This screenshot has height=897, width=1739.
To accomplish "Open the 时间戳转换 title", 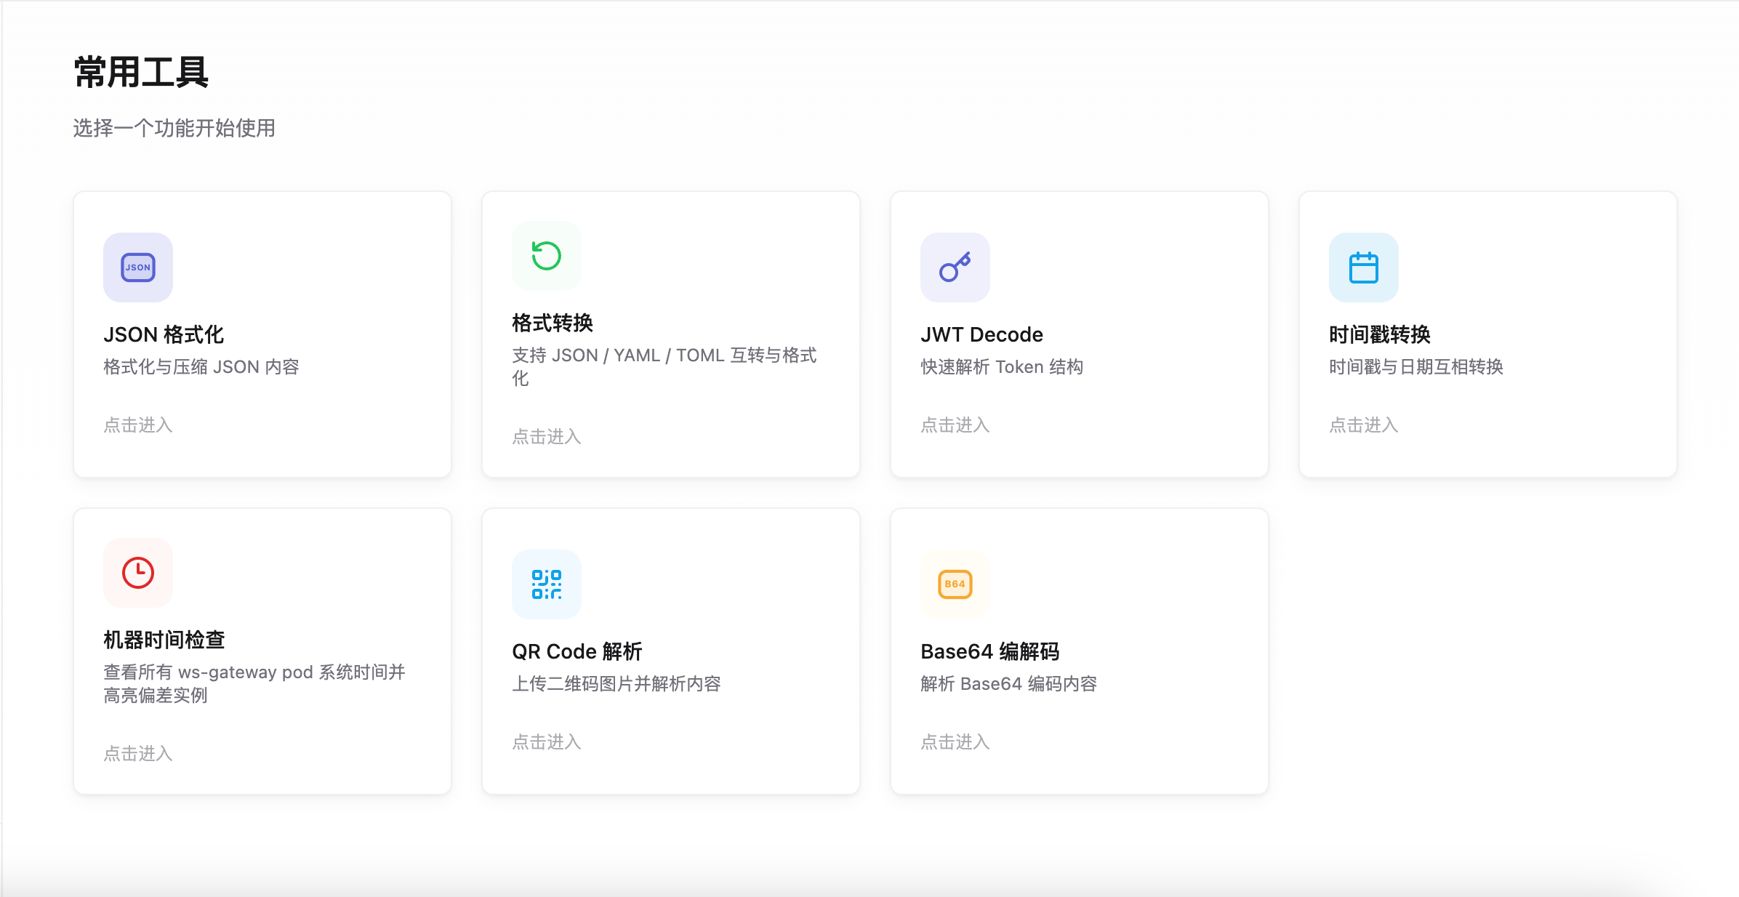I will pyautogui.click(x=1380, y=334).
